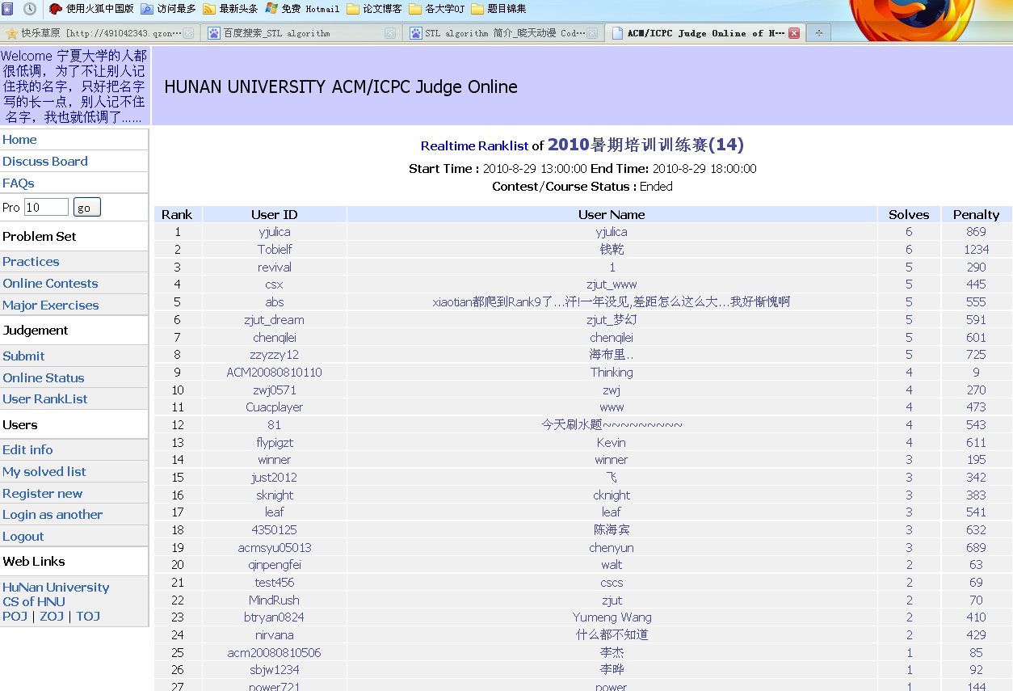
Task: Open user yjulica in User ID column
Action: pyautogui.click(x=275, y=233)
